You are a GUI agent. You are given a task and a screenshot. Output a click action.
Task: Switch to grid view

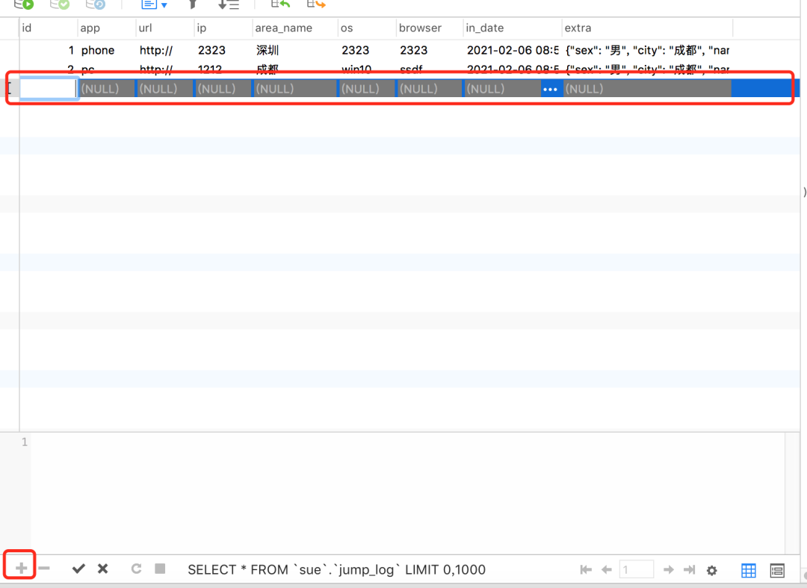pyautogui.click(x=749, y=570)
